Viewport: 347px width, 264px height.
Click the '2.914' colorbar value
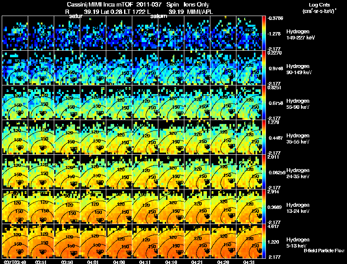coord(273,192)
